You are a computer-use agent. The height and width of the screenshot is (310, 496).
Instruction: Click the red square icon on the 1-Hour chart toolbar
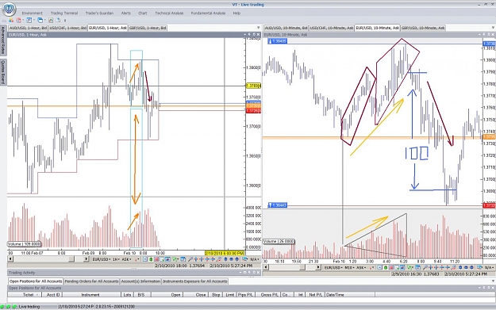click(156, 259)
